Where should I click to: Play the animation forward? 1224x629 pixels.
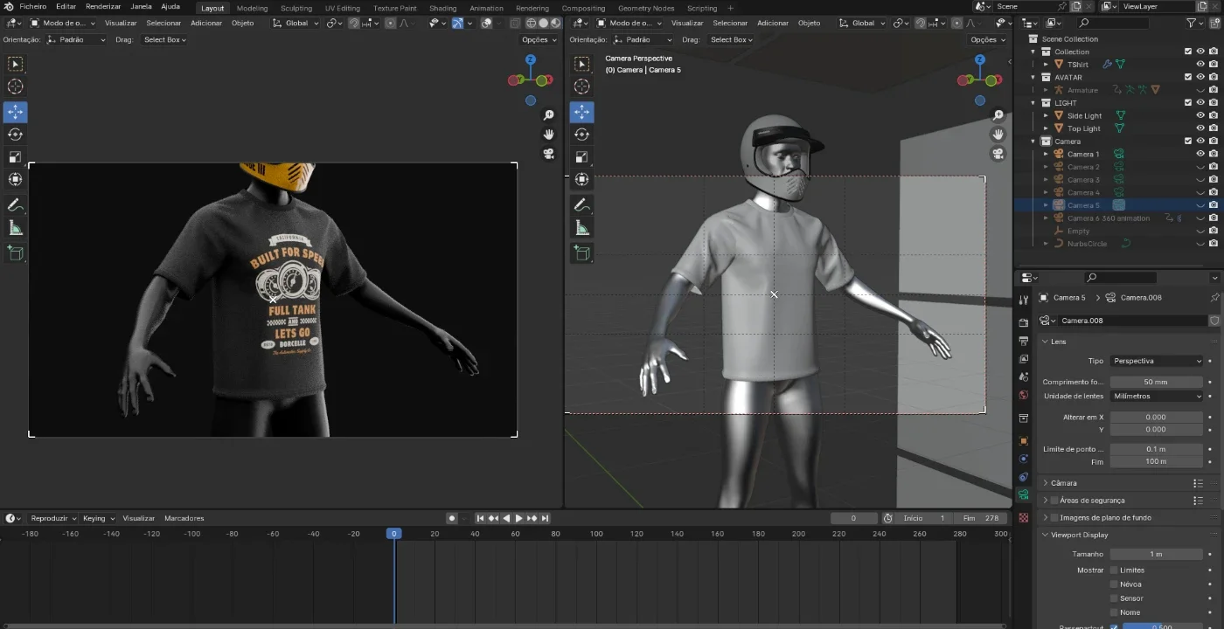518,518
